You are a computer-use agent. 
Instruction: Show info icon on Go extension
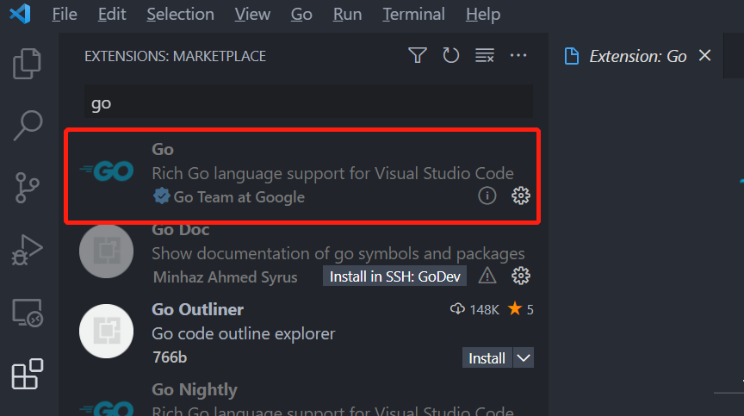tap(487, 196)
